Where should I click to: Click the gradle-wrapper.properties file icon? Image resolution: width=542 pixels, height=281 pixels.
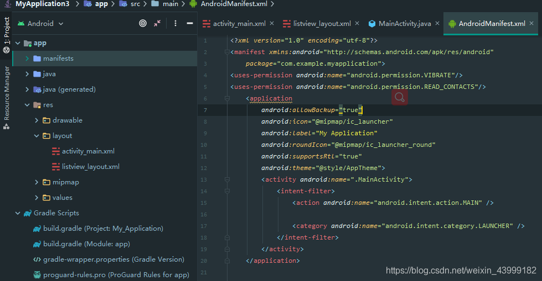[x=37, y=259]
